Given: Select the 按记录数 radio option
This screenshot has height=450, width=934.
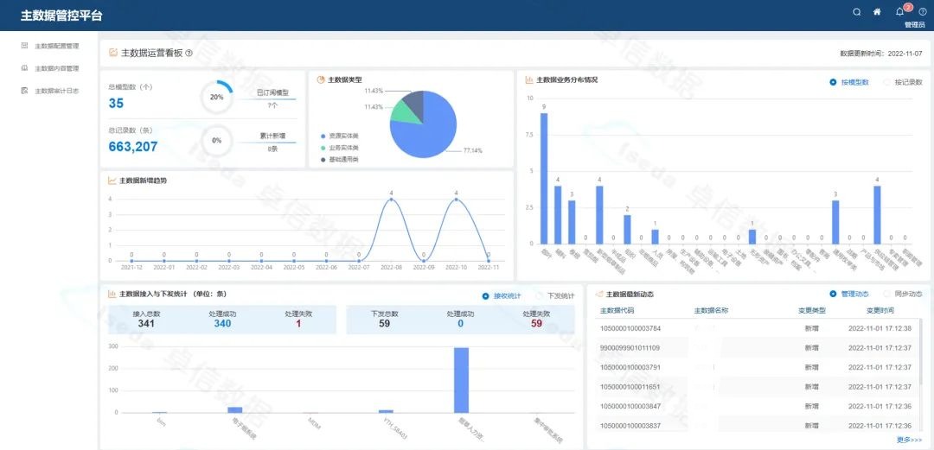Looking at the screenshot, I should pos(886,82).
